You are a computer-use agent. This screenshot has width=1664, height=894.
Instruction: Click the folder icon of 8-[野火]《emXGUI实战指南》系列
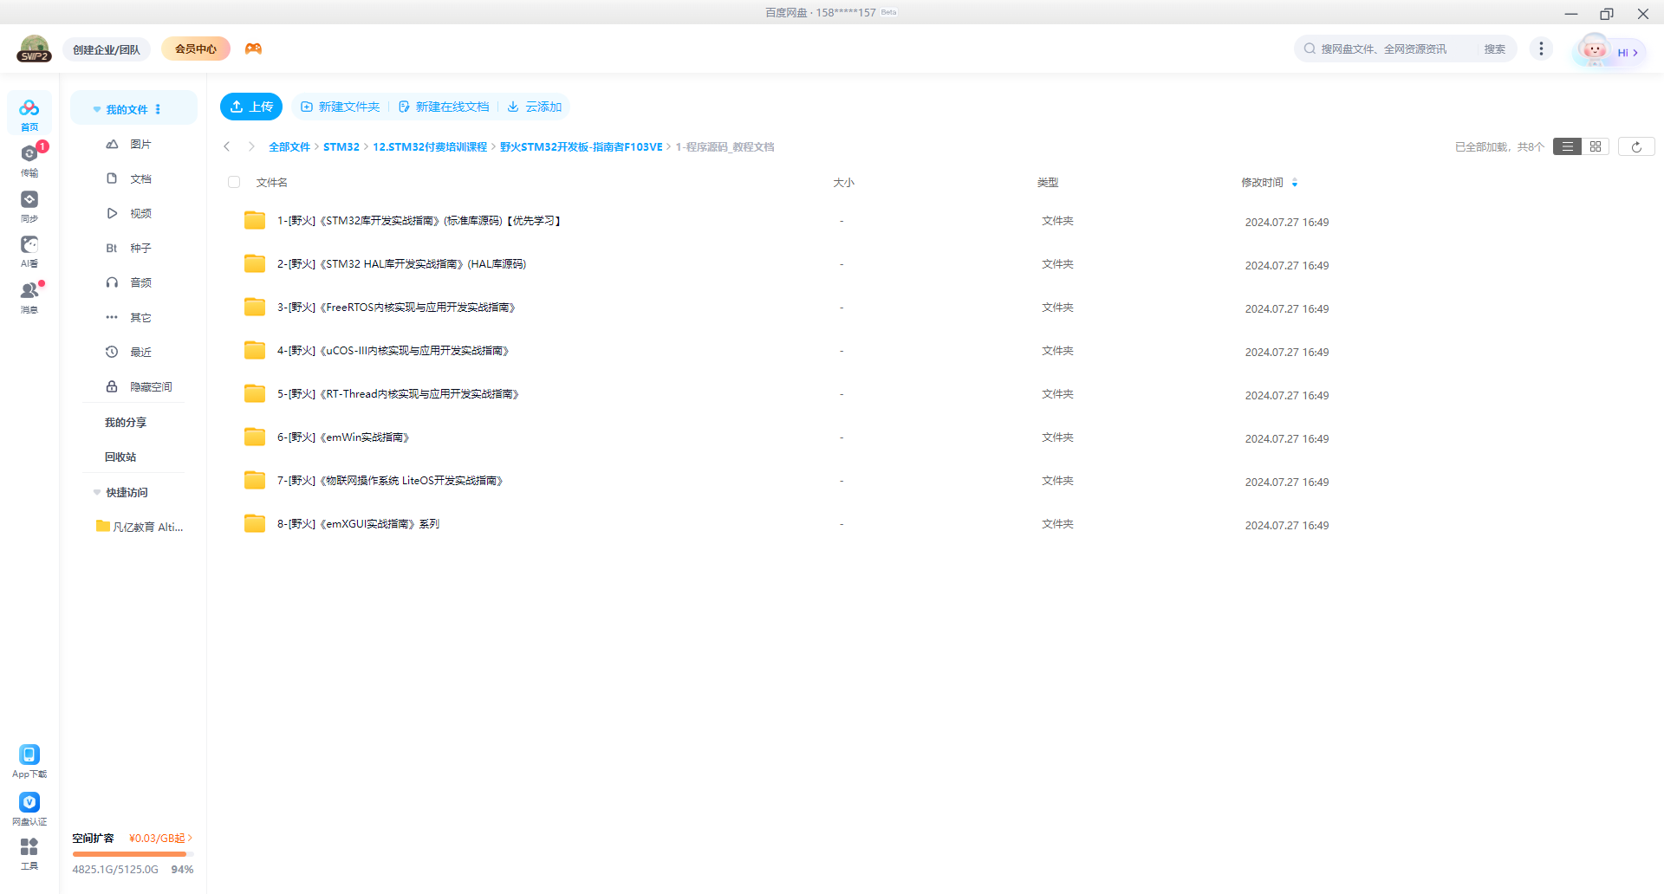(x=255, y=523)
